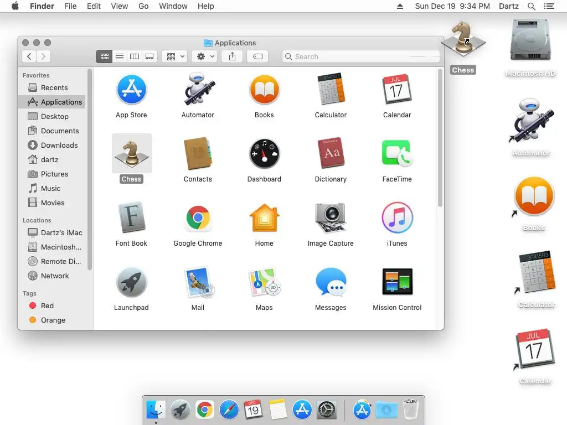Viewport: 567px width, 425px height.
Task: Open the Apple menu
Action: click(x=15, y=6)
